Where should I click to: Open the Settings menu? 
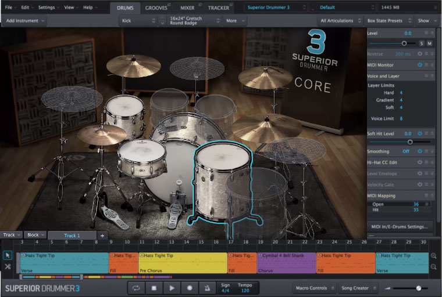pyautogui.click(x=48, y=8)
